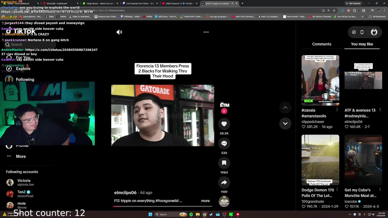Open three-dot menu on Dodge Demon 170 card

337,190
